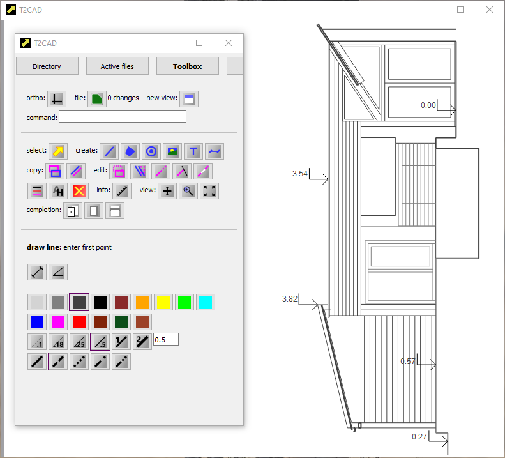Screen dimensions: 505x458
Task: Toggle the angle input option
Action: pos(58,272)
